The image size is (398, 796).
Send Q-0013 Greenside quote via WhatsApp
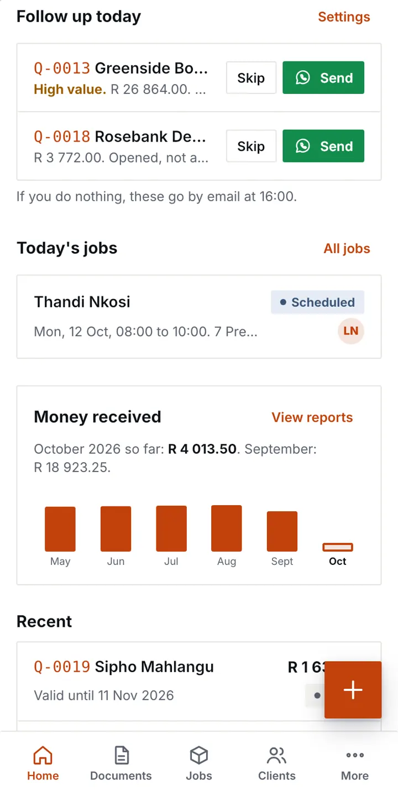[323, 78]
